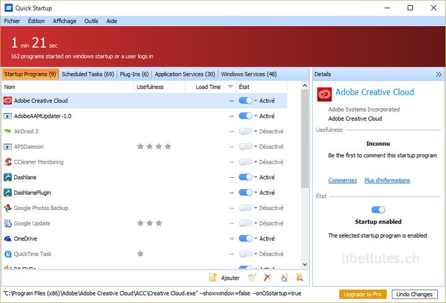Click the Upgrade to Pro button
This screenshot has height=303, width=446.
(x=362, y=294)
